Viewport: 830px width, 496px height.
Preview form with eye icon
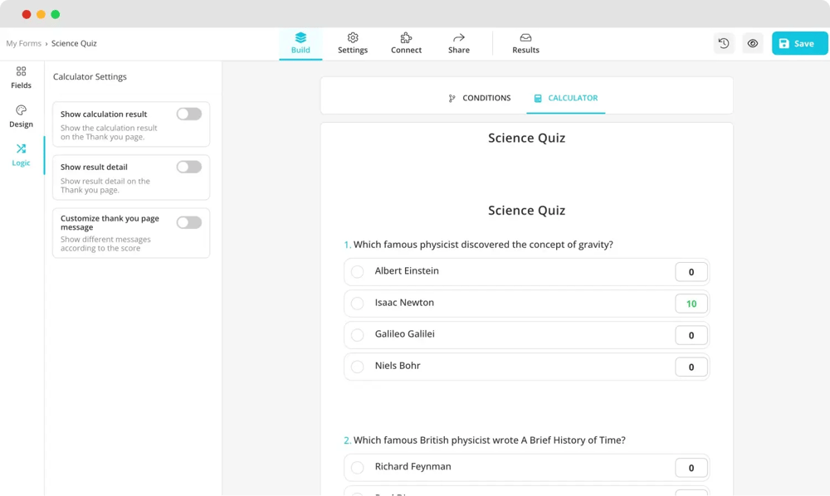coord(753,43)
